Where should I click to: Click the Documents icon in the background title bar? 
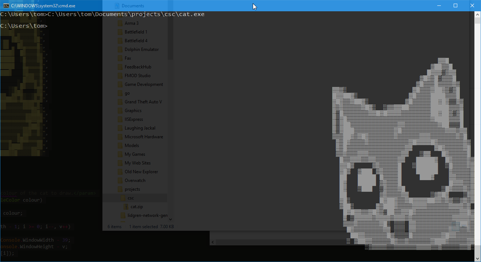point(117,6)
